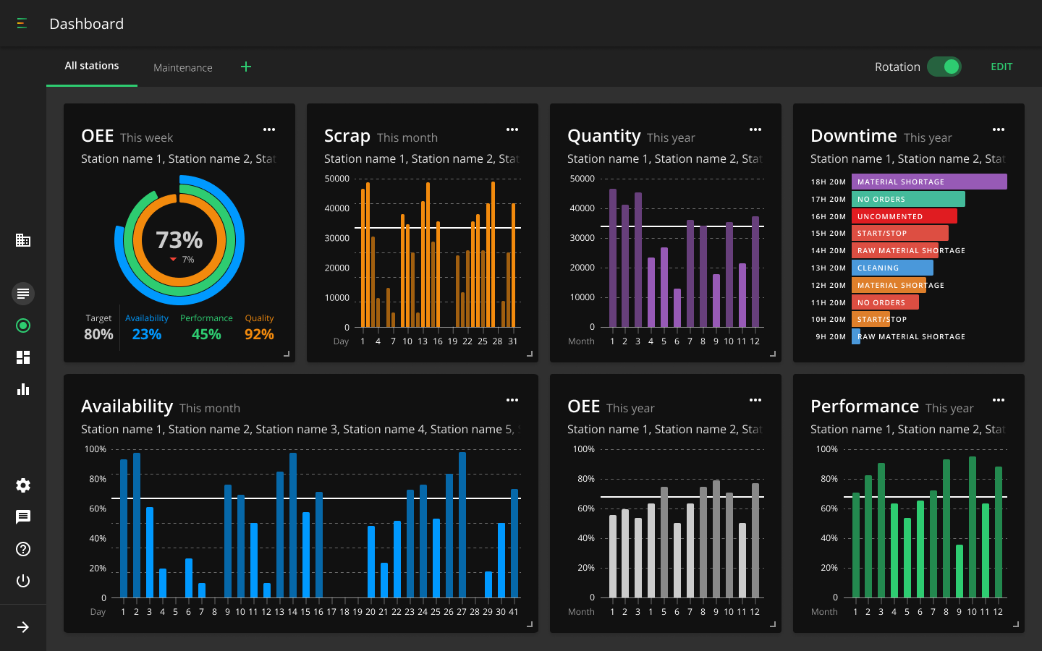
Task: Open options menu on the Scrap card
Action: point(512,129)
